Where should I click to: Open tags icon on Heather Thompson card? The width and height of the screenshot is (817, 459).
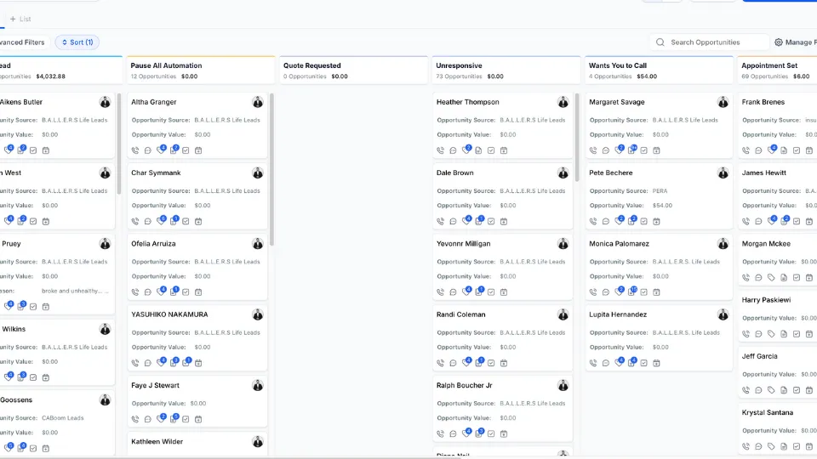point(466,150)
